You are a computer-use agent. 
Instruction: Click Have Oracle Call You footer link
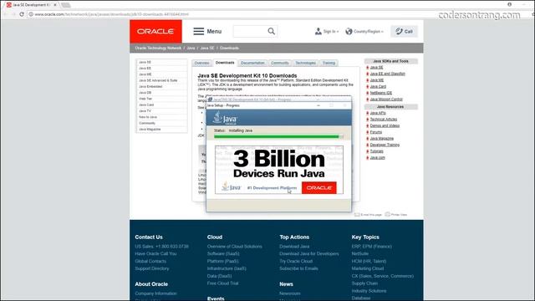tap(155, 253)
